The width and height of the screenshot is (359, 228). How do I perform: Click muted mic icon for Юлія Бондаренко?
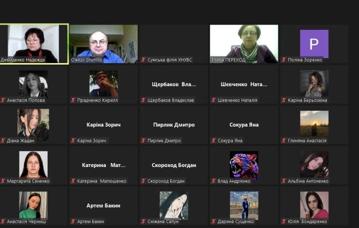pos(284,221)
